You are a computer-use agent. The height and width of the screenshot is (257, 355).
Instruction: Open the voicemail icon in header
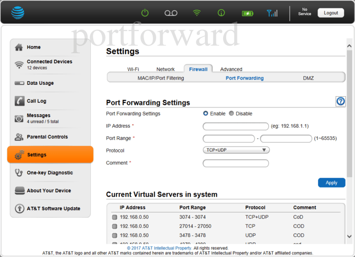pos(171,13)
